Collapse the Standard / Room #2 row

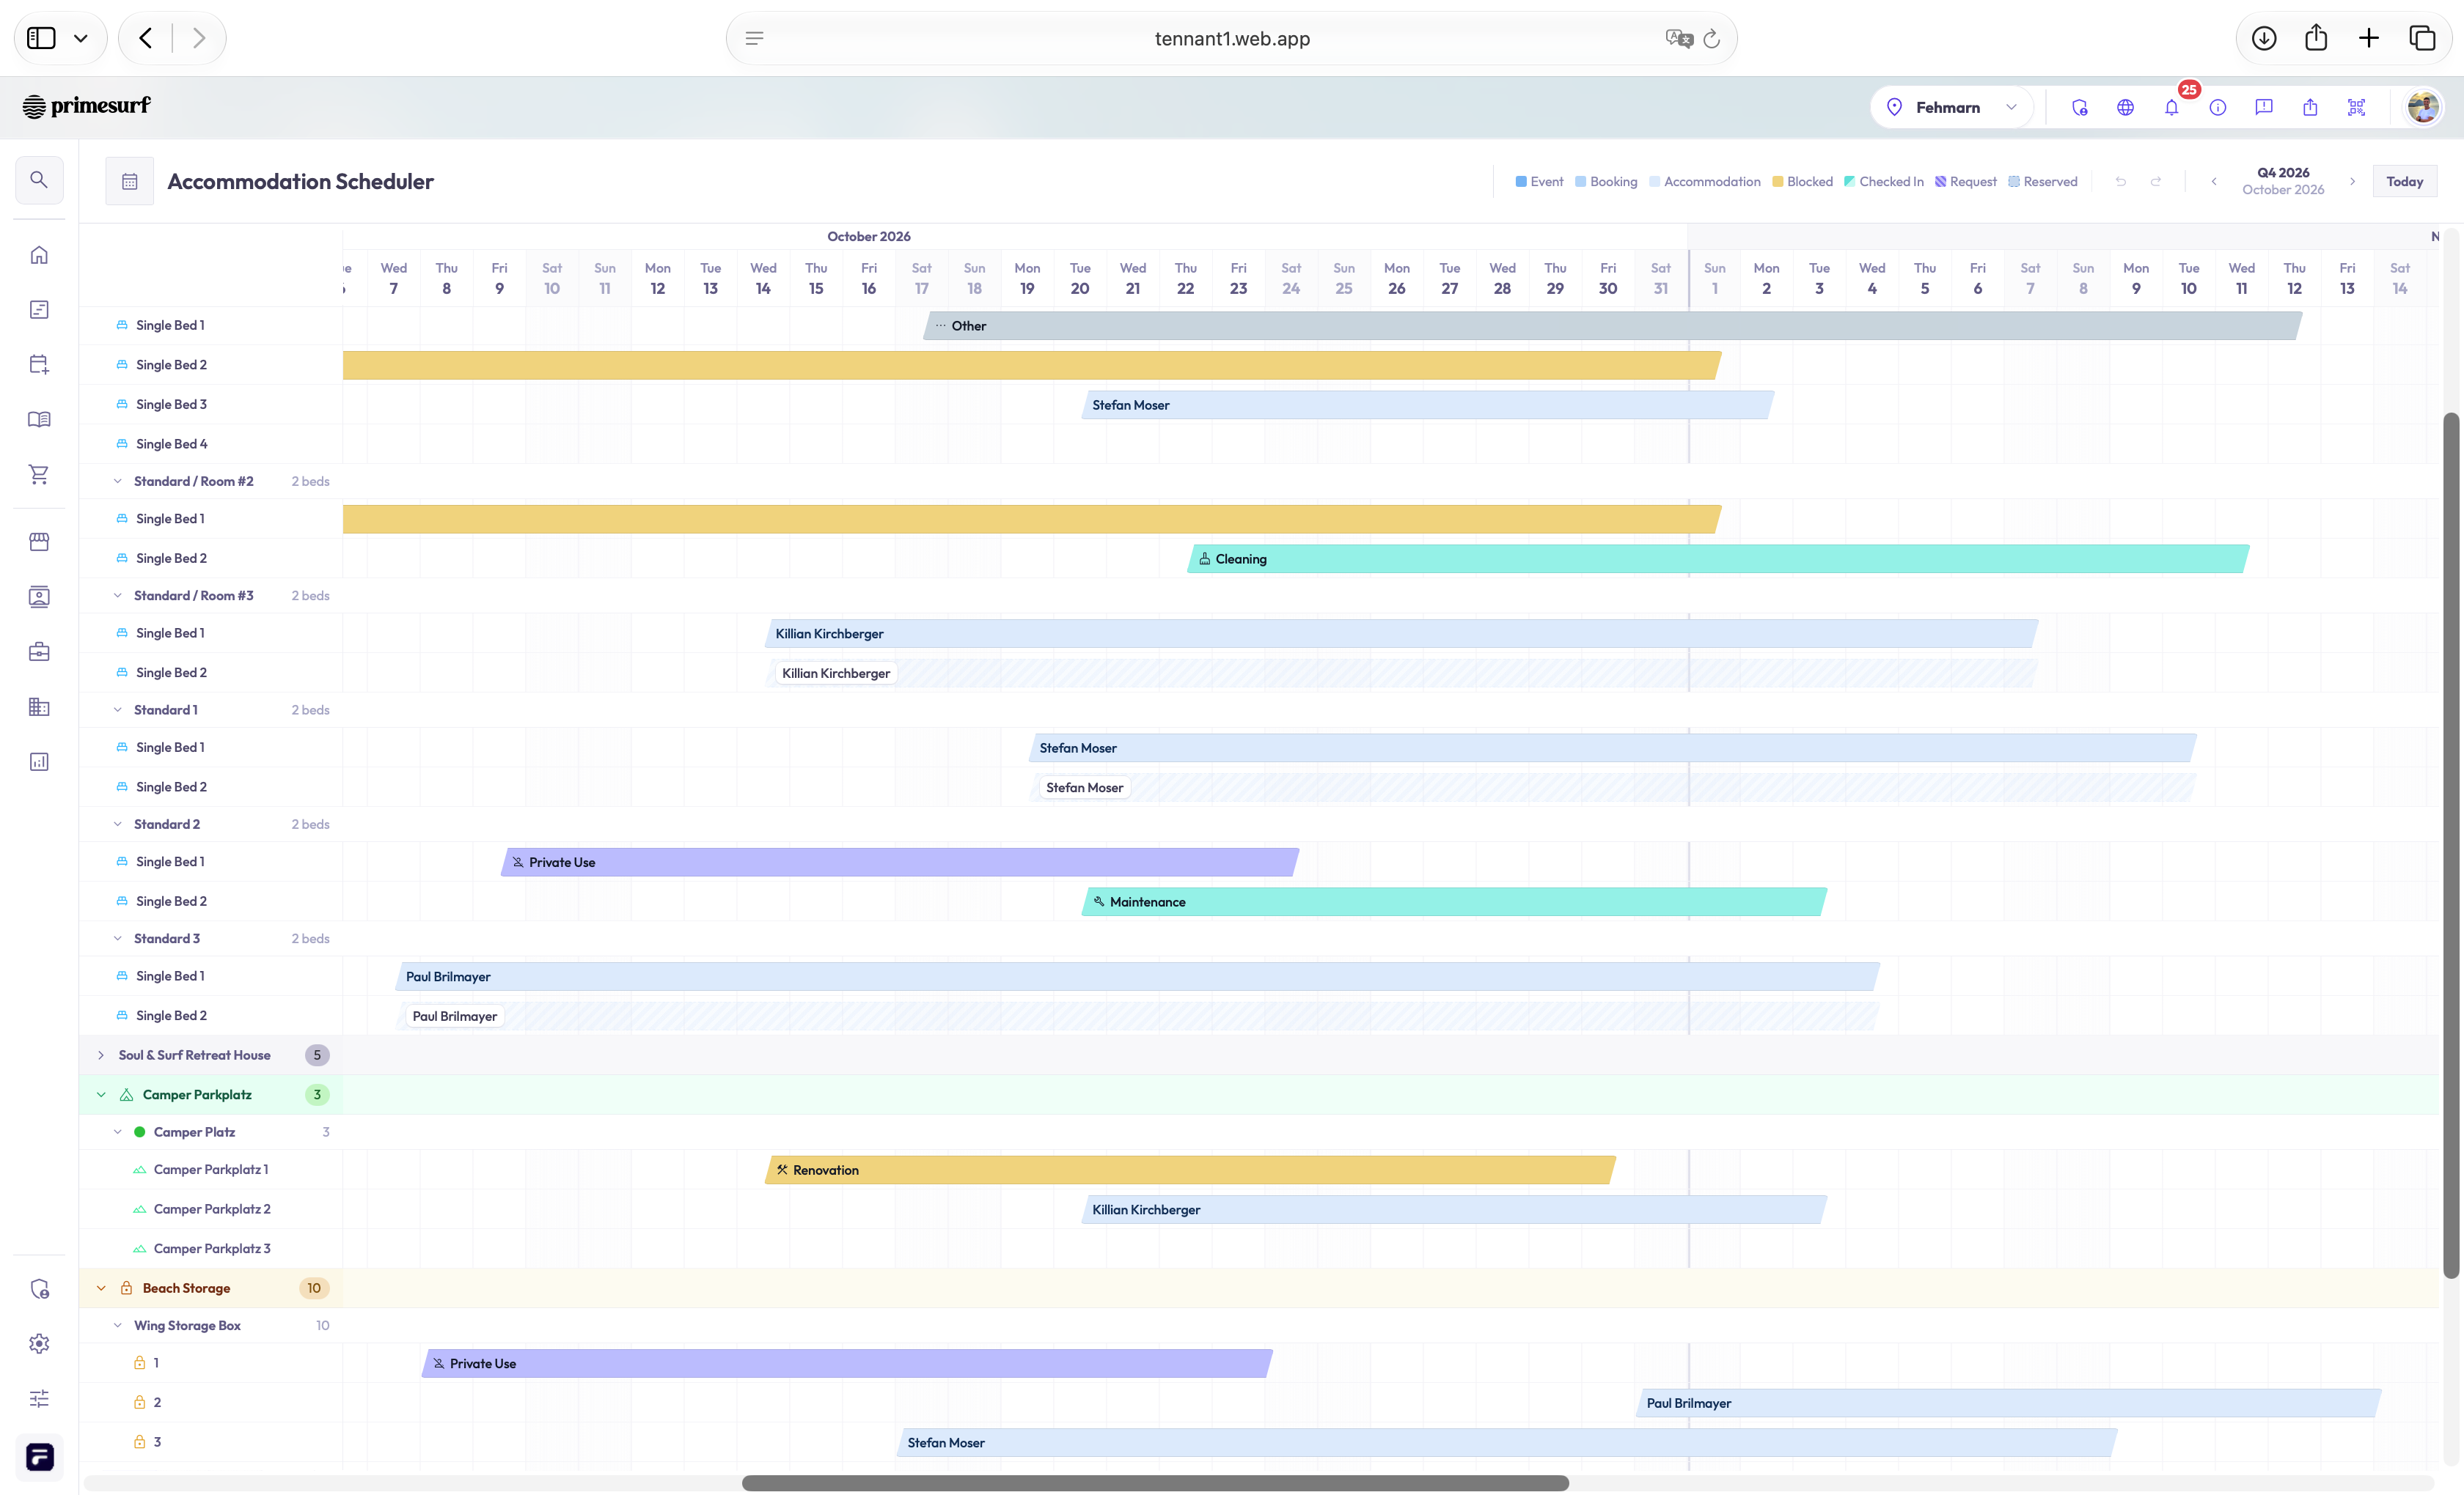118,481
